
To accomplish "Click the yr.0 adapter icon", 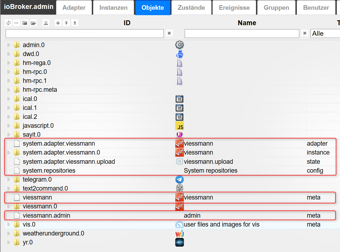I will pos(180,242).
